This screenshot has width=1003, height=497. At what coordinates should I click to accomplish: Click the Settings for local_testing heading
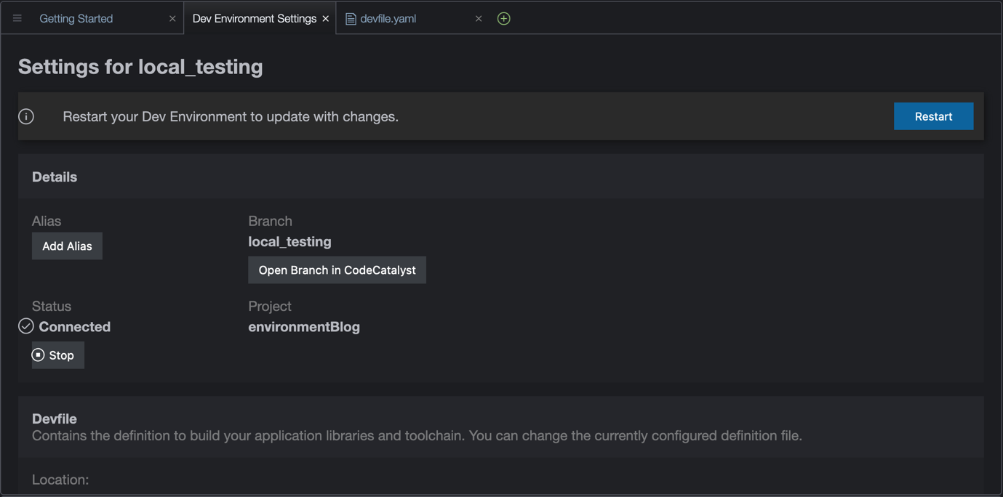point(140,66)
